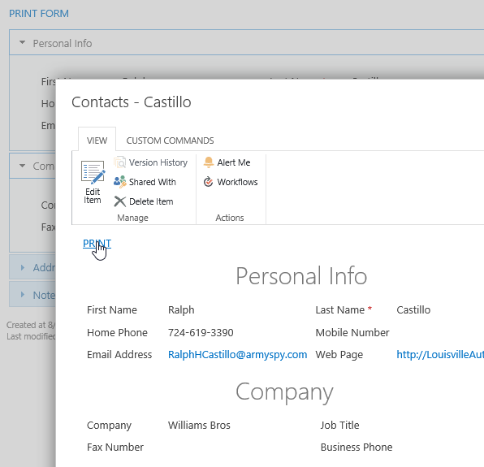The image size is (484, 467).
Task: Open RalphHCastillo@armyspy.com email link
Action: [x=237, y=355]
